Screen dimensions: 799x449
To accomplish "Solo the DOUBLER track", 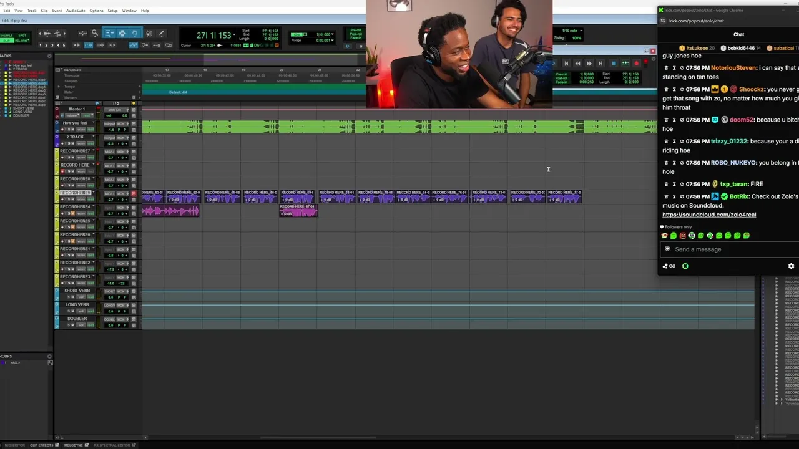I will point(69,325).
